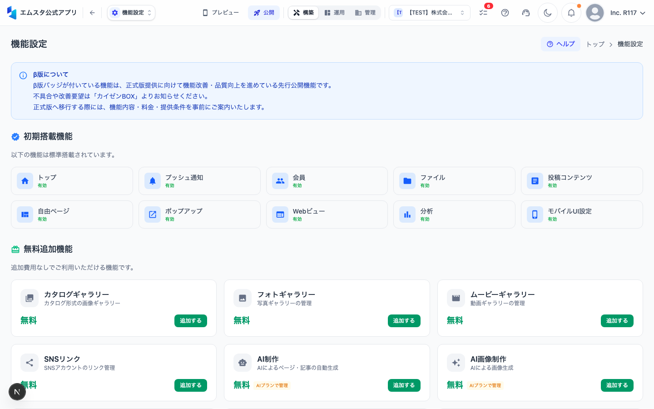Open the 自由ページ feature card
The width and height of the screenshot is (654, 409).
coord(72,214)
